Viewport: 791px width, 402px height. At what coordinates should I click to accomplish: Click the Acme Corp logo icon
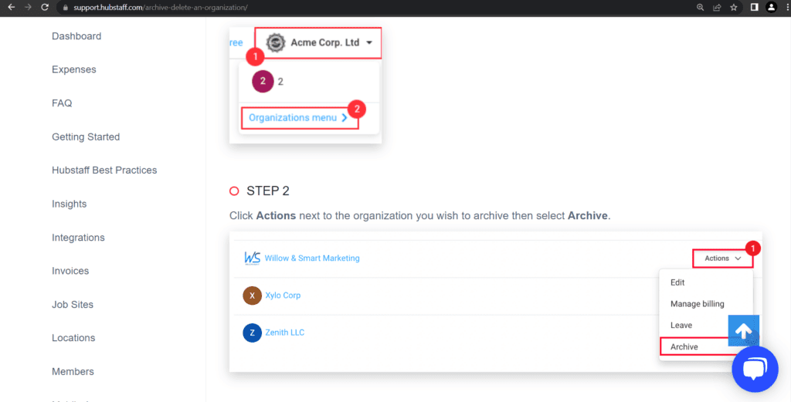click(x=276, y=42)
